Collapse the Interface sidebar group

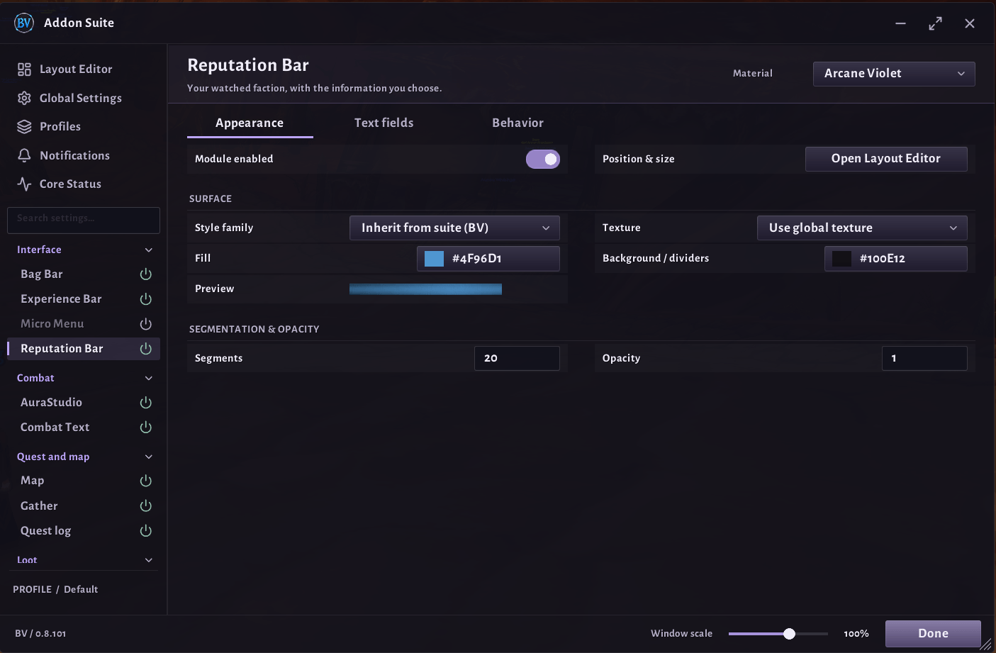[x=149, y=250]
